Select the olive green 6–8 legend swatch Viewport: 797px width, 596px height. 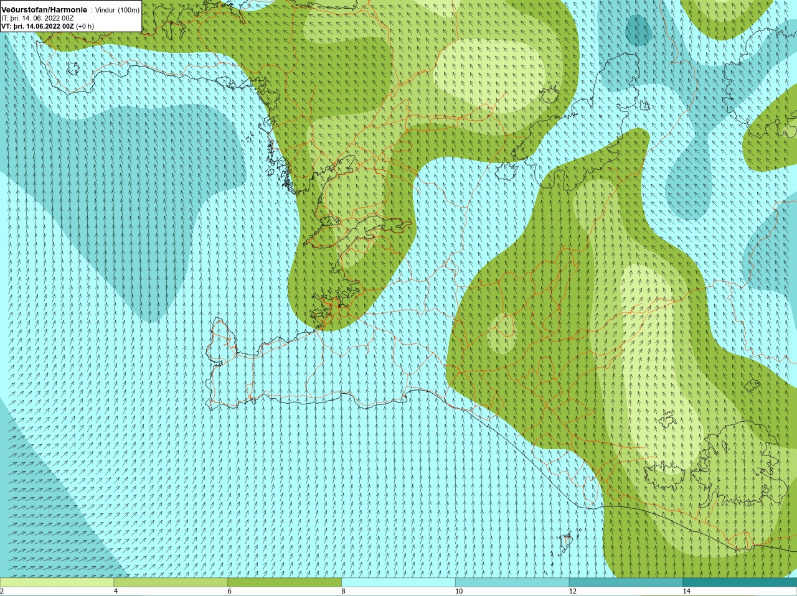285,582
